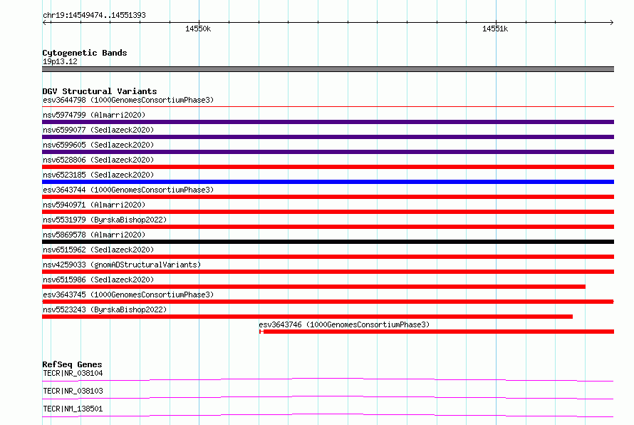
Task: Click the esv3643746 partial variant bar
Action: point(437,332)
